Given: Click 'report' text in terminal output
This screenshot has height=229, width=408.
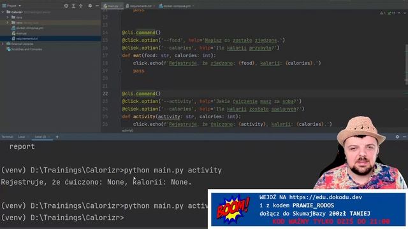Looking at the screenshot, I should click(x=22, y=146).
